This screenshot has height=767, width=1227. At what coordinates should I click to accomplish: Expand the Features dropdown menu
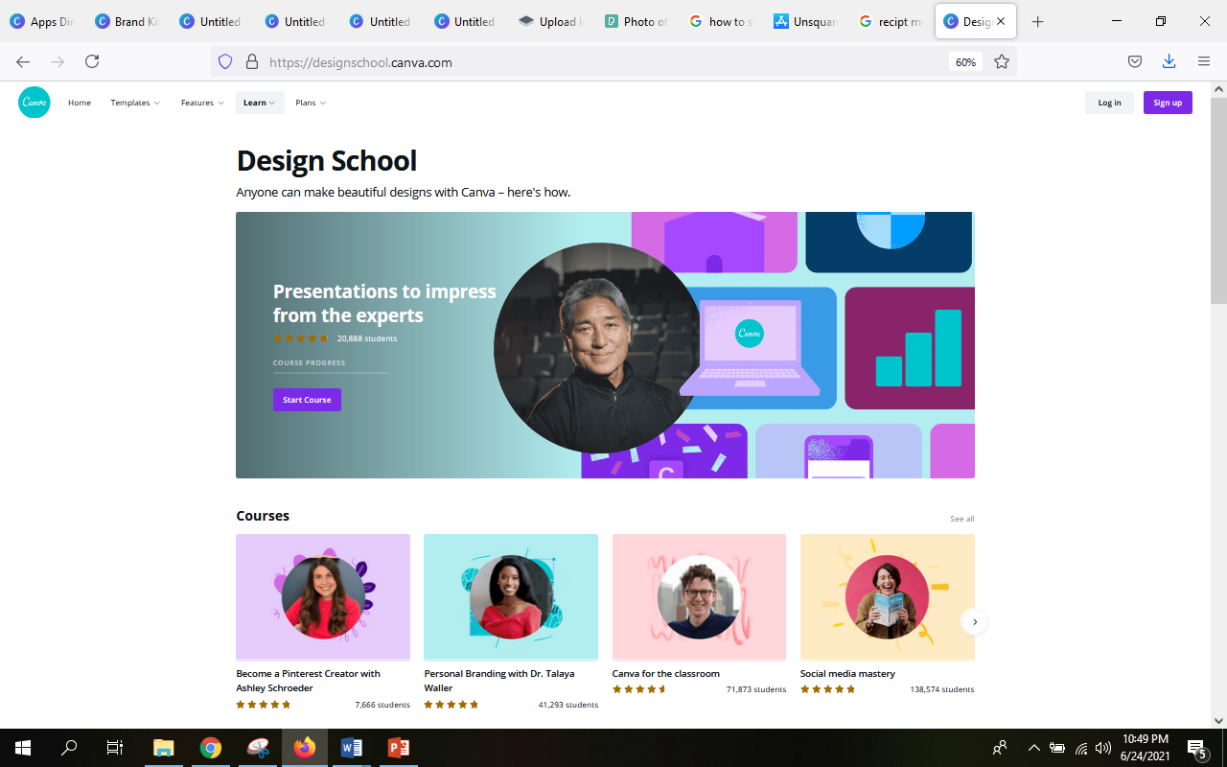pos(202,103)
